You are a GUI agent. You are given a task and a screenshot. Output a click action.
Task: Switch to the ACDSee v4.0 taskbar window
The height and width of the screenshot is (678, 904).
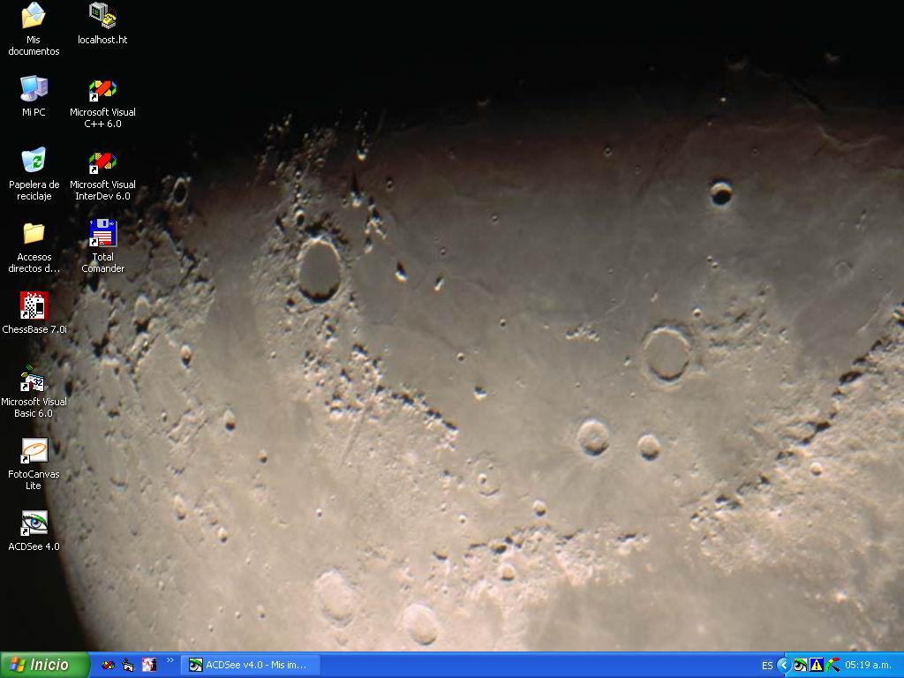(251, 665)
